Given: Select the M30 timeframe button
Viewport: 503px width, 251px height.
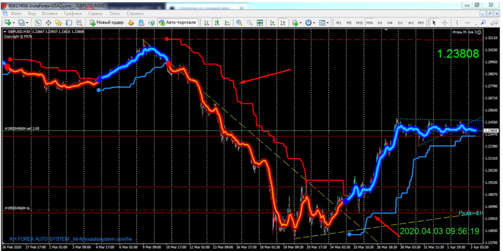Looking at the screenshot, I should (x=369, y=22).
